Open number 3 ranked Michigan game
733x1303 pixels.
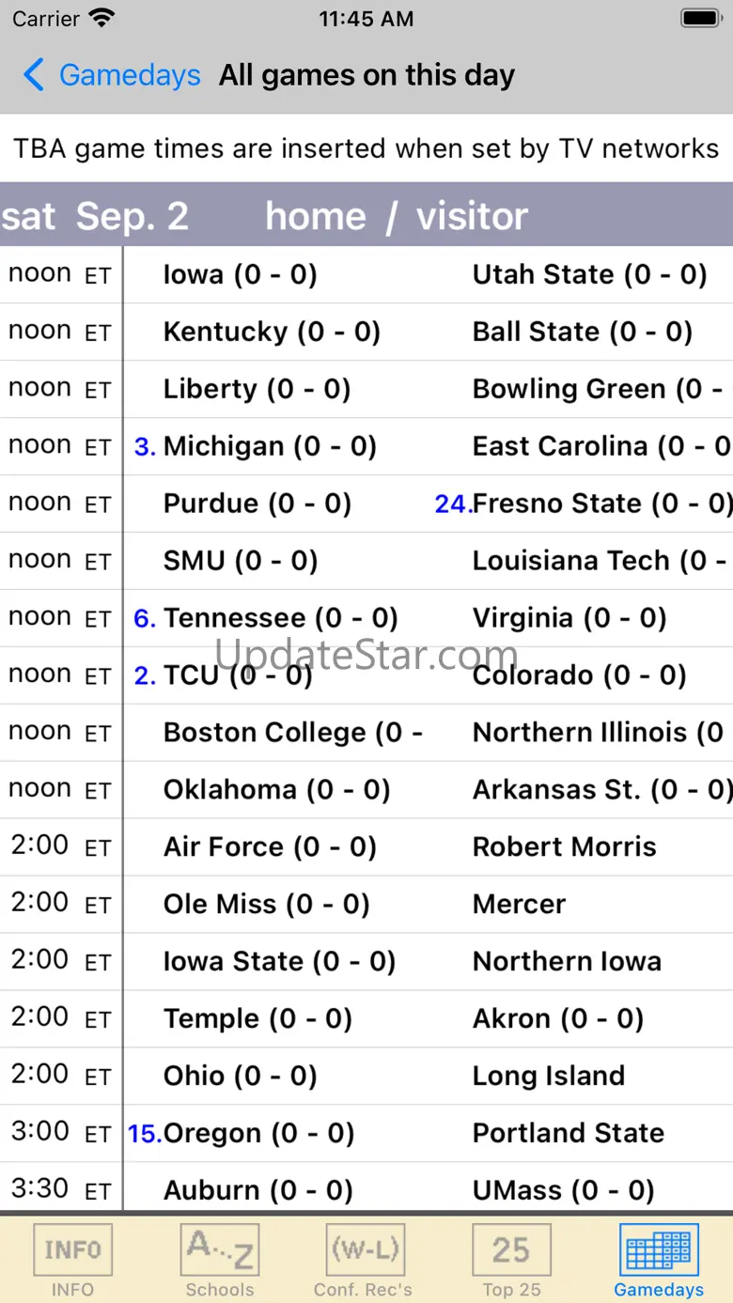click(270, 446)
